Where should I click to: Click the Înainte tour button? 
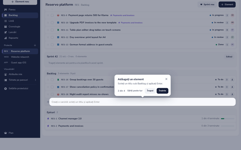tap(162, 91)
